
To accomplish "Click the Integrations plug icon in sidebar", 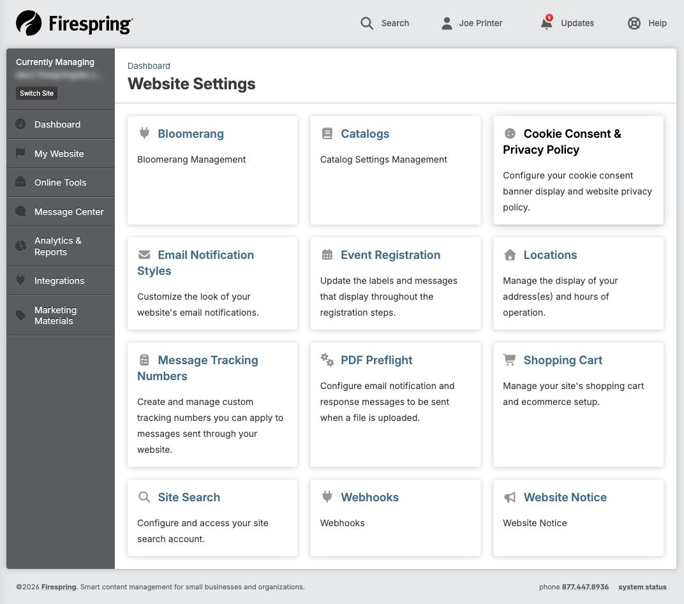I will click(x=20, y=280).
